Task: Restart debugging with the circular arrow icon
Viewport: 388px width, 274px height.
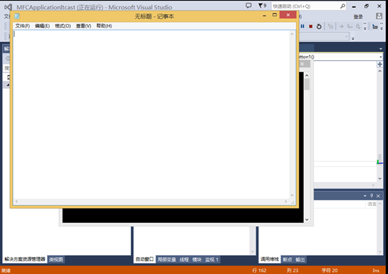Action: tap(319, 26)
